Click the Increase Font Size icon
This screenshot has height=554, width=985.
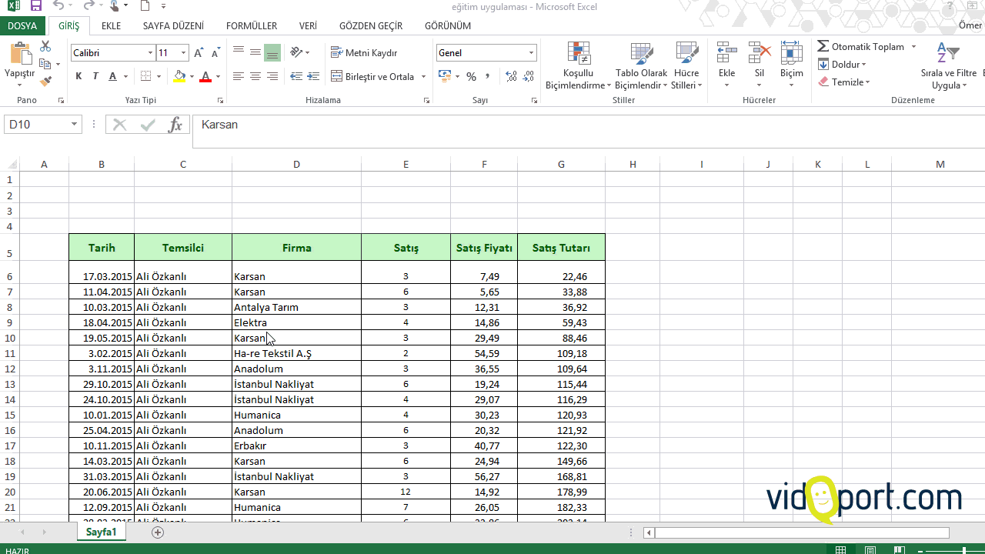click(199, 53)
